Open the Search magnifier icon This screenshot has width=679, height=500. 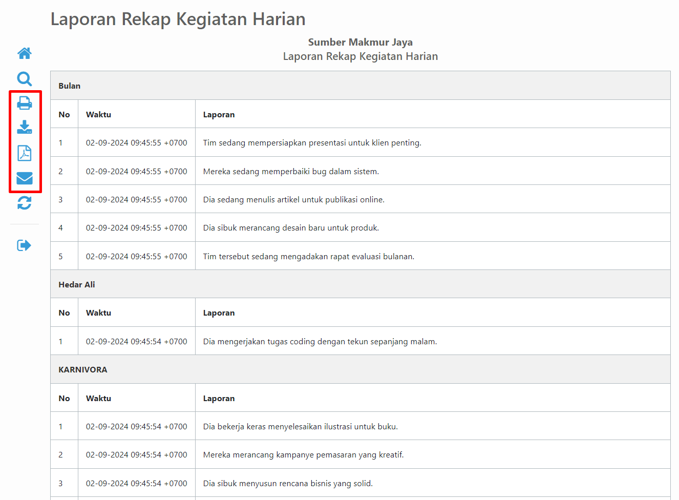[x=25, y=78]
